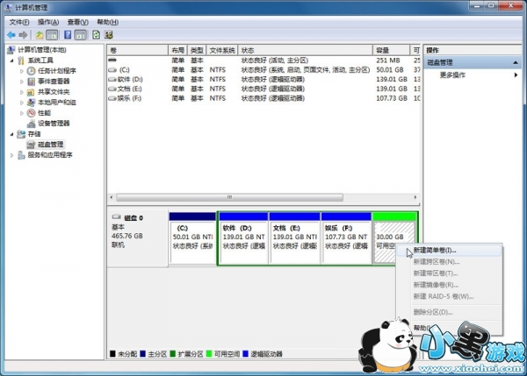The width and height of the screenshot is (527, 376).
Task: Select 性能 in the tree
Action: pos(45,113)
